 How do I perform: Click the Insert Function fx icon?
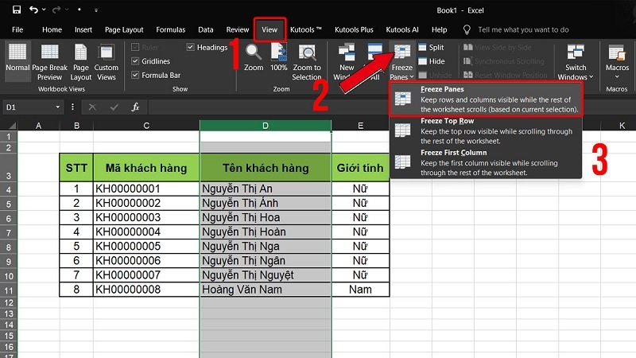135,107
